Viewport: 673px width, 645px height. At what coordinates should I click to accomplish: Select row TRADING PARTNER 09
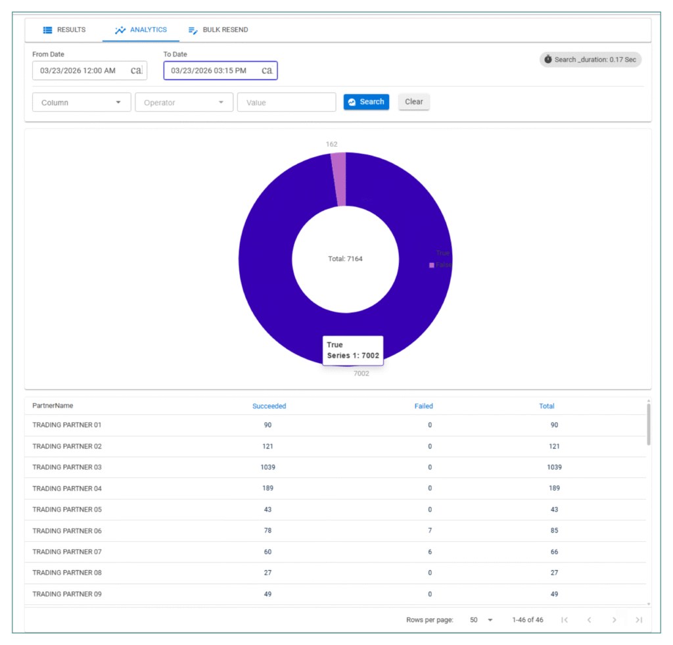pos(336,594)
